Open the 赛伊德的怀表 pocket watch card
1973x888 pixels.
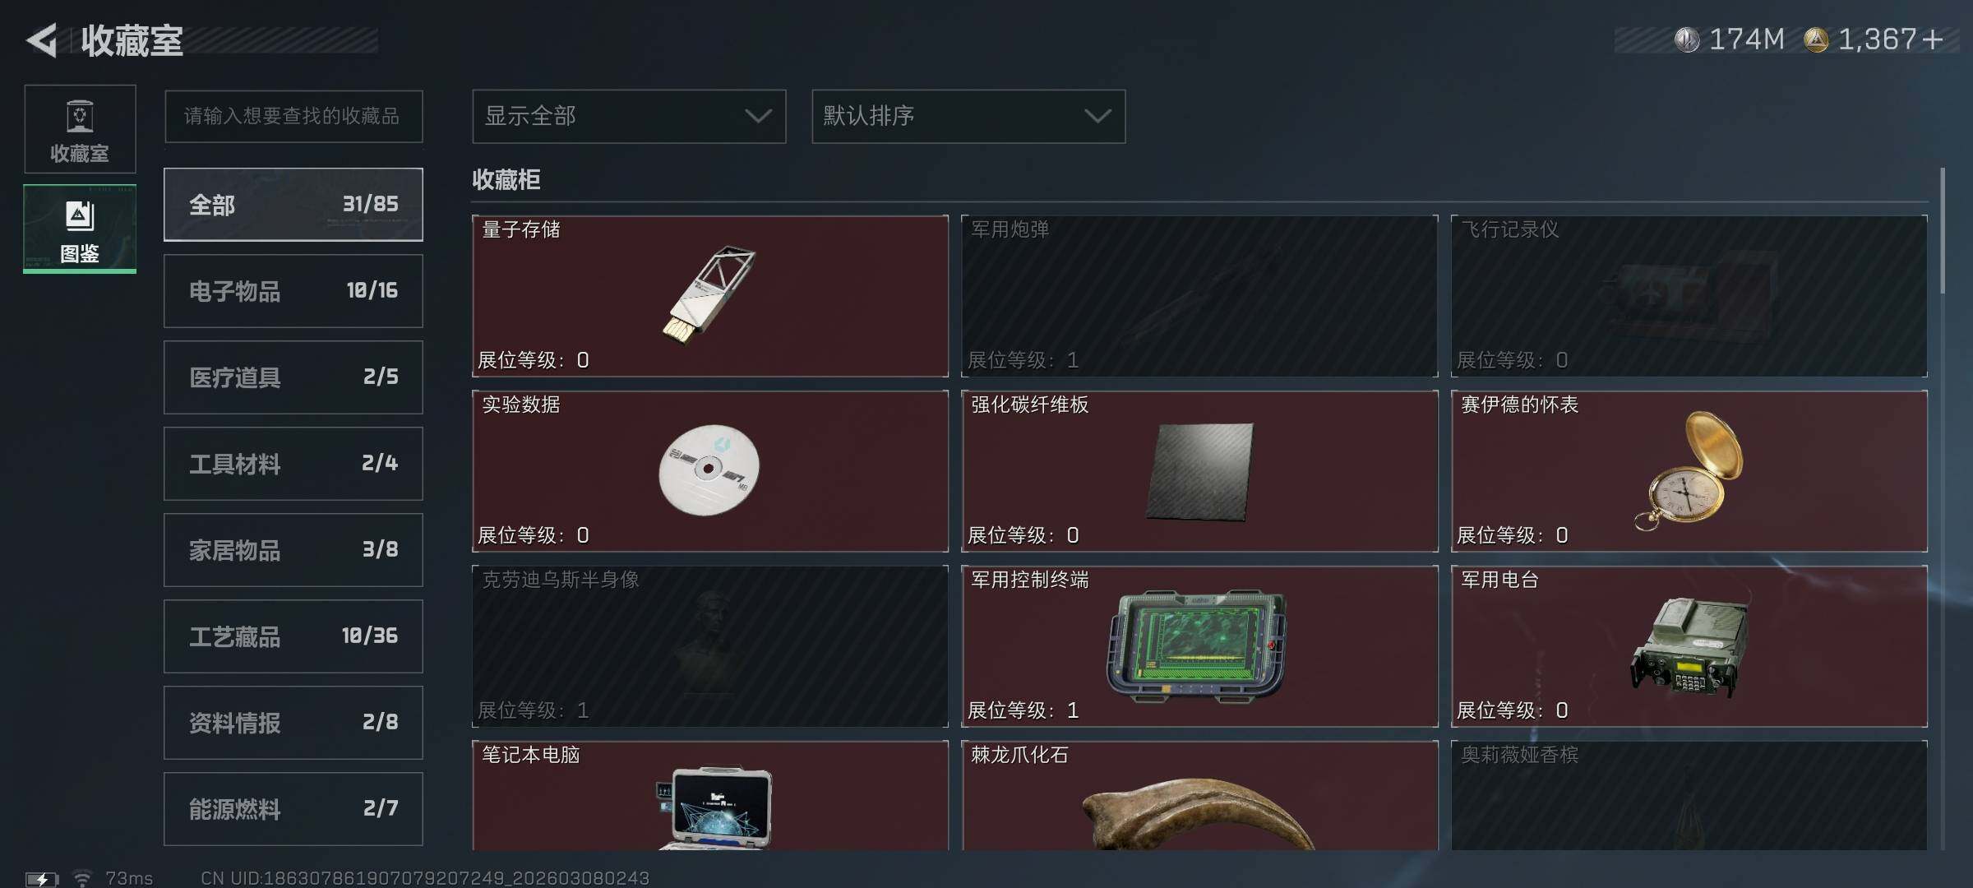coord(1689,471)
